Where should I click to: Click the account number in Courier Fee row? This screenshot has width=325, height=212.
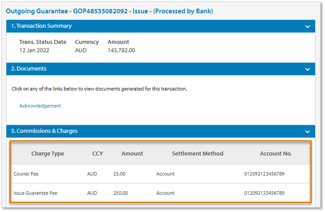(264, 174)
